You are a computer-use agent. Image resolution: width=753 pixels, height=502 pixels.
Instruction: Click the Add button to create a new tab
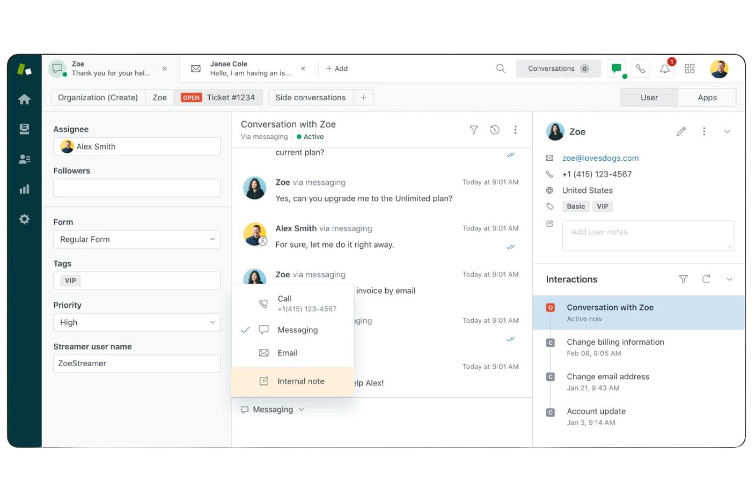tap(336, 68)
